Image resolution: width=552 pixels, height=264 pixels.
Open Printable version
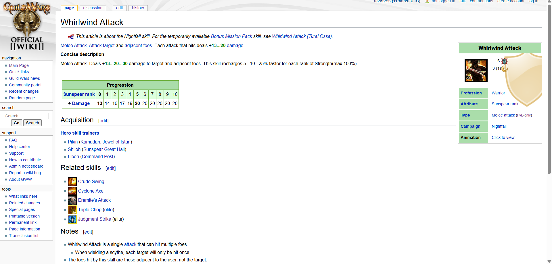pos(24,216)
